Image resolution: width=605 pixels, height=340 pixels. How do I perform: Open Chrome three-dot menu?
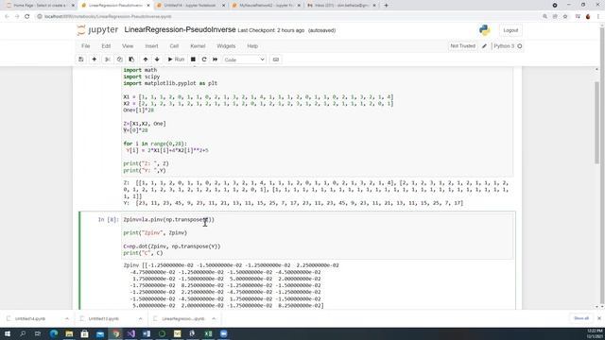coord(598,17)
